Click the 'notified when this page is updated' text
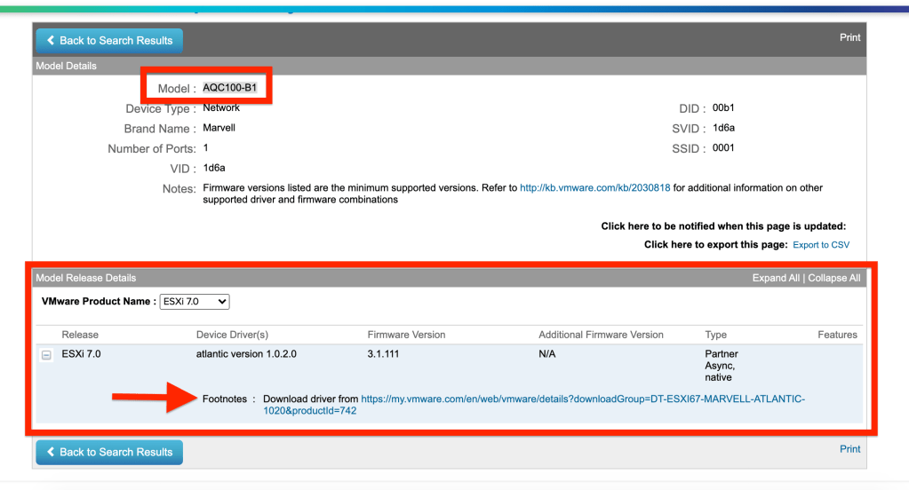 723,226
